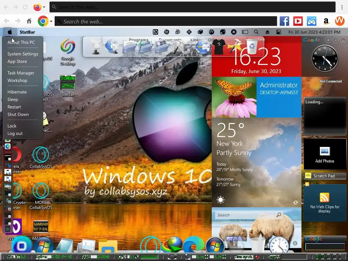Open the MORE CollabSysOS desktop shortcut
Image resolution: width=348 pixels, height=261 pixels.
pyautogui.click(x=41, y=196)
